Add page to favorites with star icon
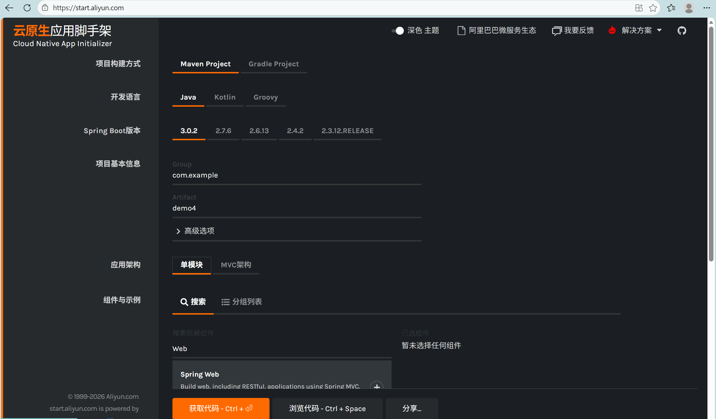716x419 pixels. 653,8
